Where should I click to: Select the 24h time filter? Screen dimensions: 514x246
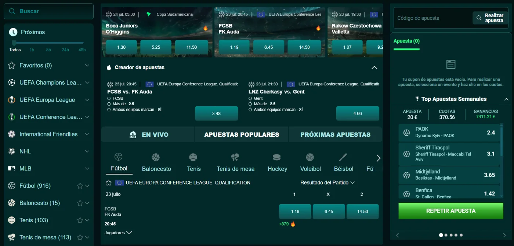[x=65, y=50]
